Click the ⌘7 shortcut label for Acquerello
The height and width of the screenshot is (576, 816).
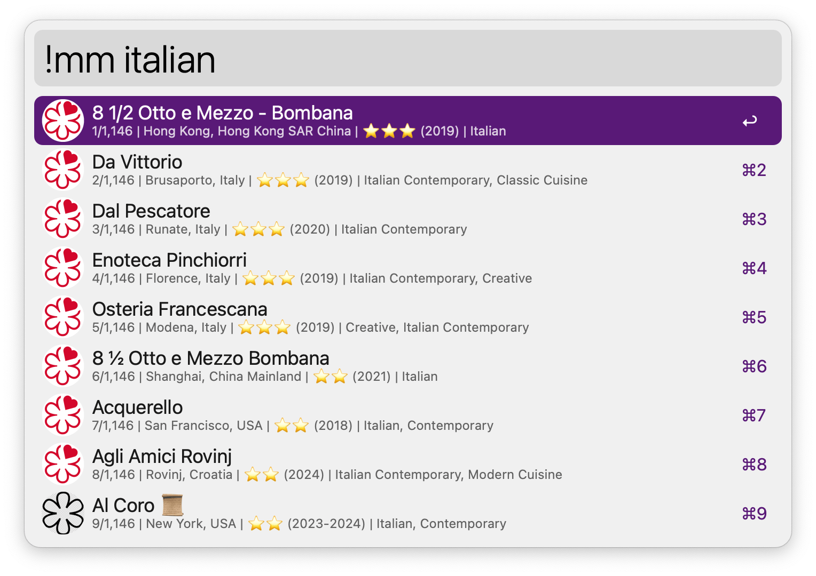point(754,415)
